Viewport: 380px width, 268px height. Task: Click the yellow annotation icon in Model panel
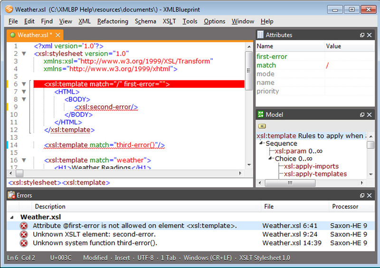coord(262,126)
